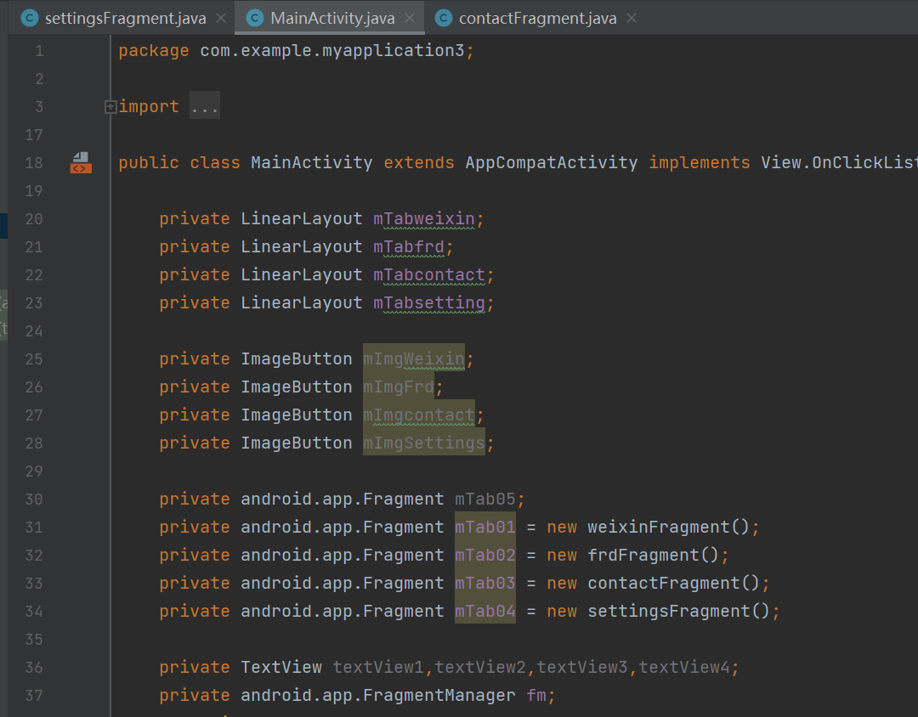Click line number 18 in the gutter
Viewport: 918px width, 717px height.
[34, 162]
